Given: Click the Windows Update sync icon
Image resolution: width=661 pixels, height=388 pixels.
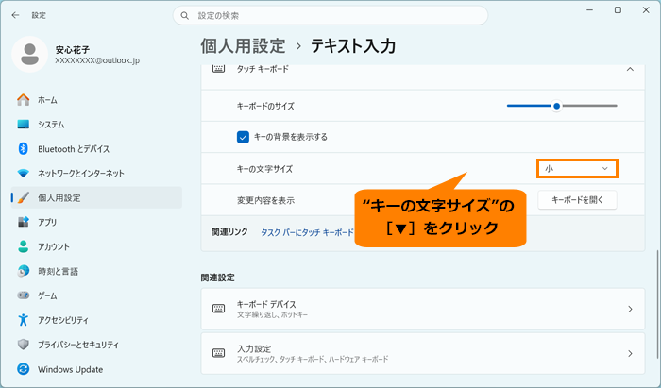Looking at the screenshot, I should (x=24, y=369).
